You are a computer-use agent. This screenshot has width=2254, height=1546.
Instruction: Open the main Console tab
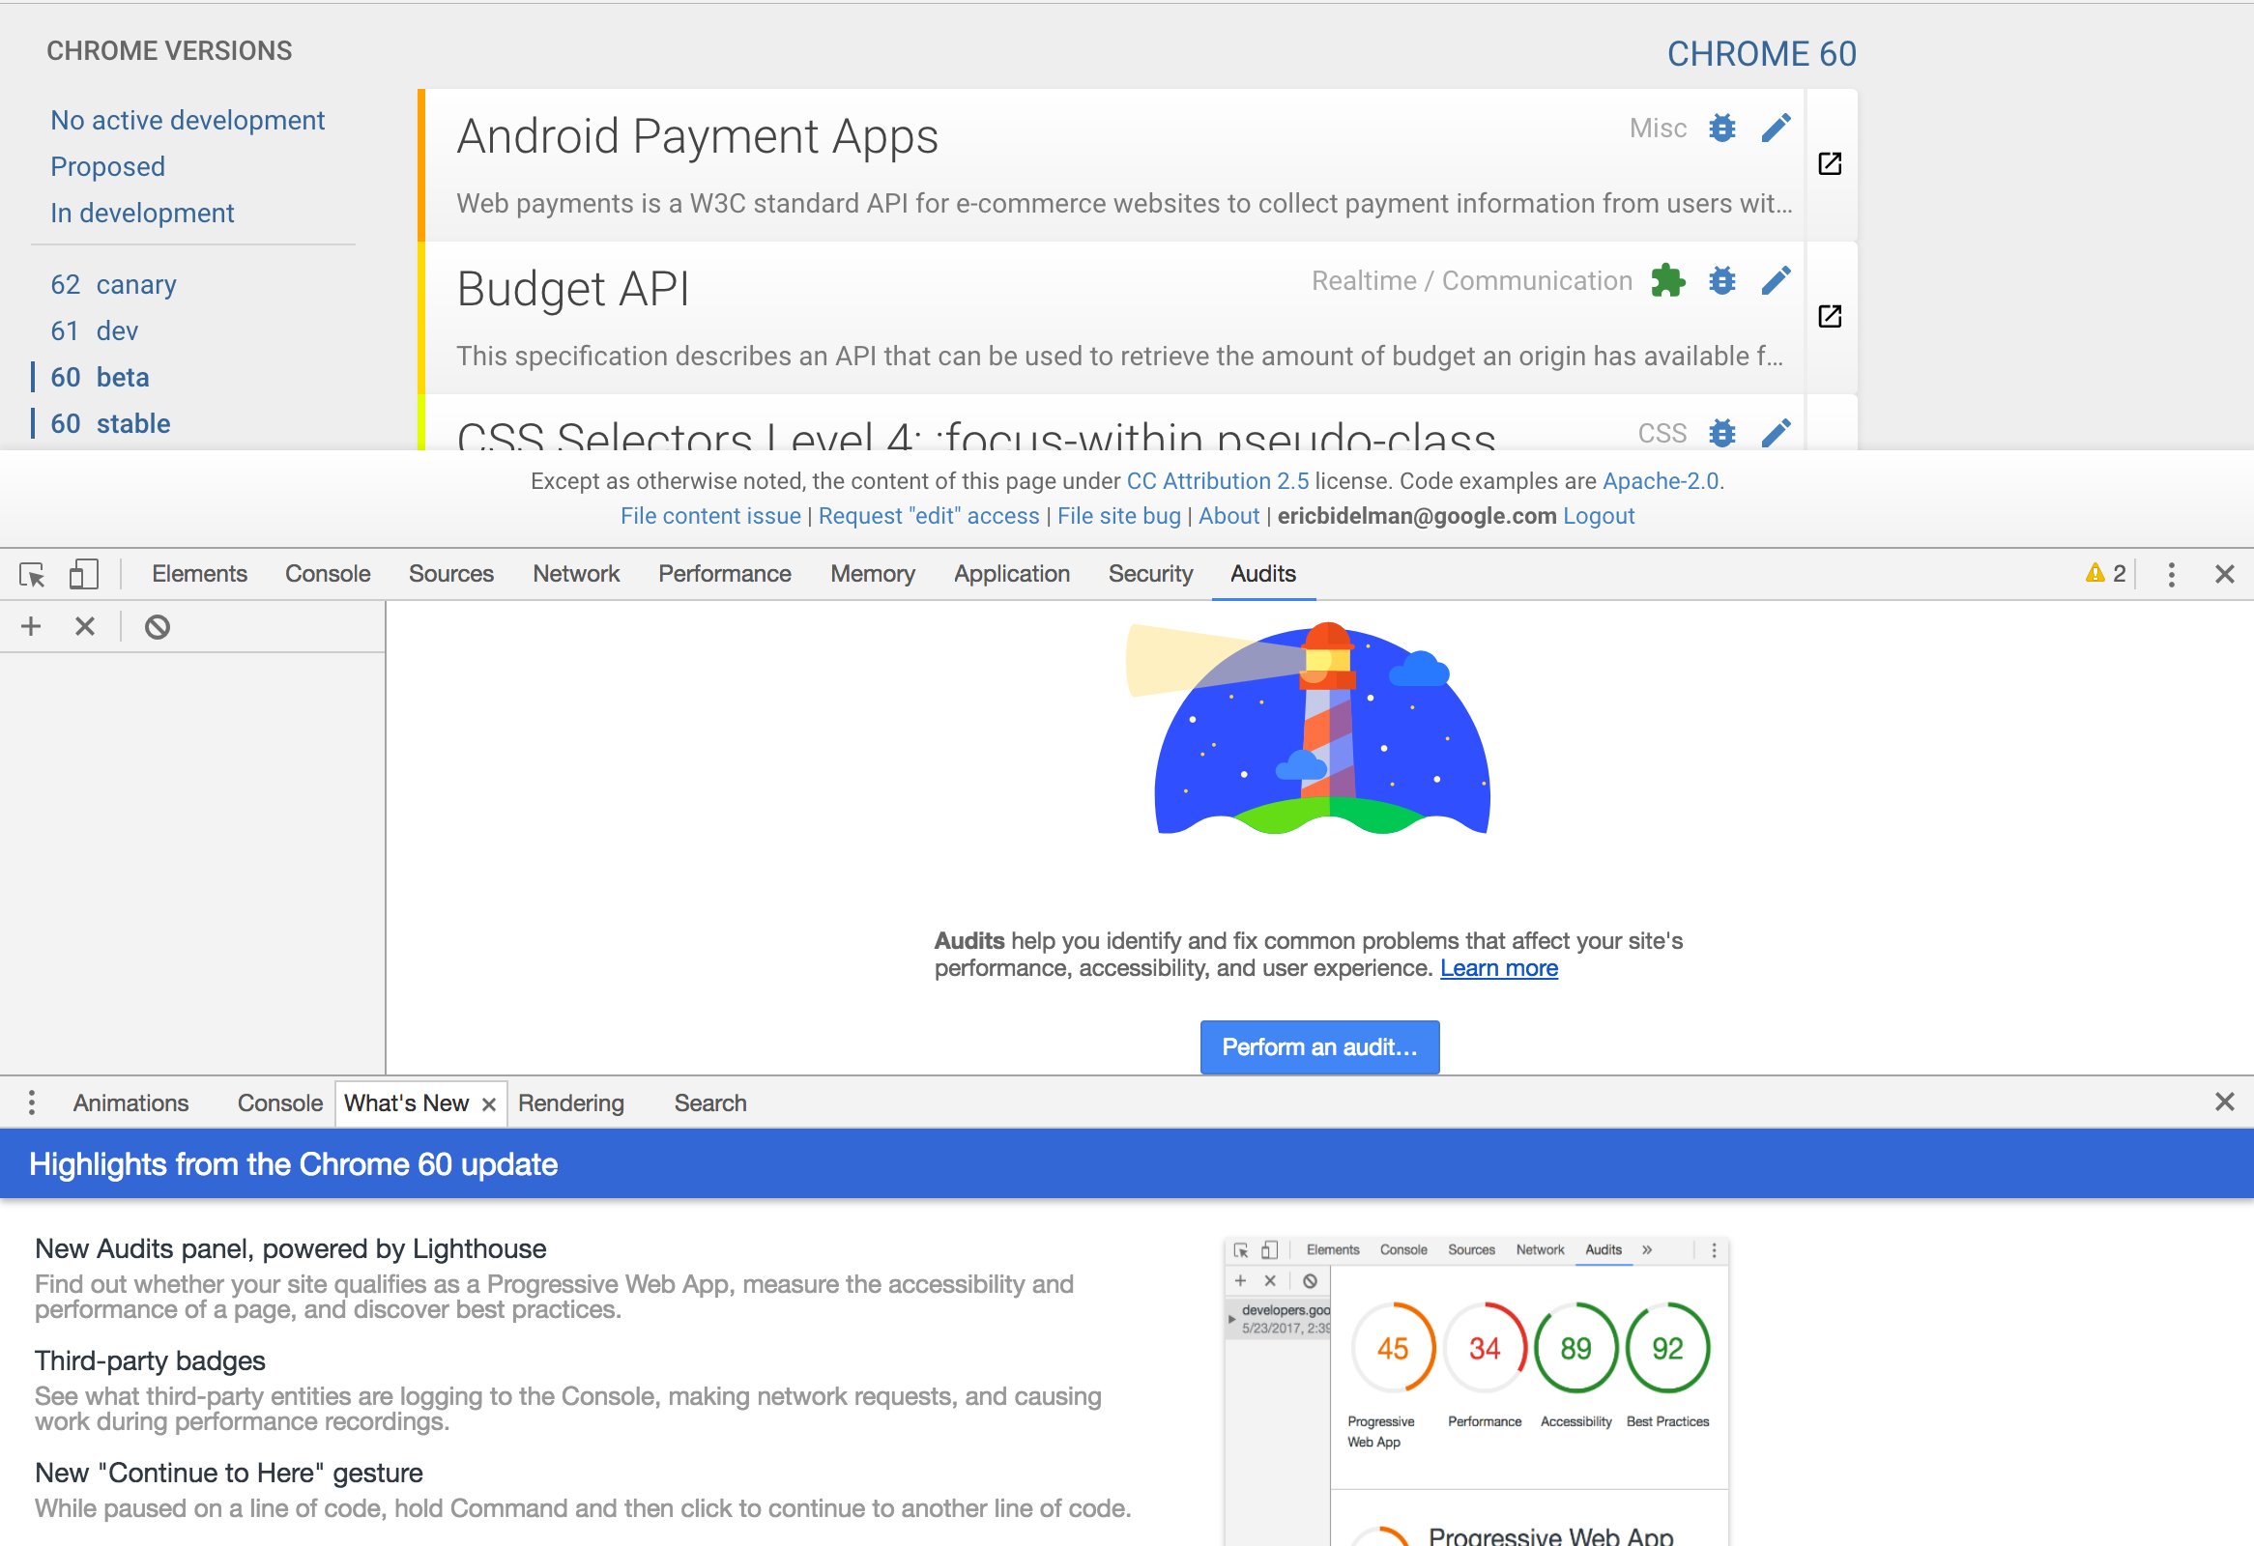[328, 574]
